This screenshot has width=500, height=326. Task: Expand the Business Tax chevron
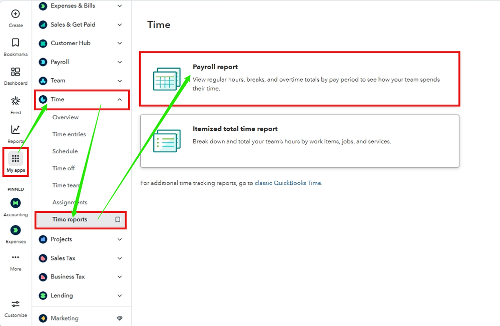[120, 277]
